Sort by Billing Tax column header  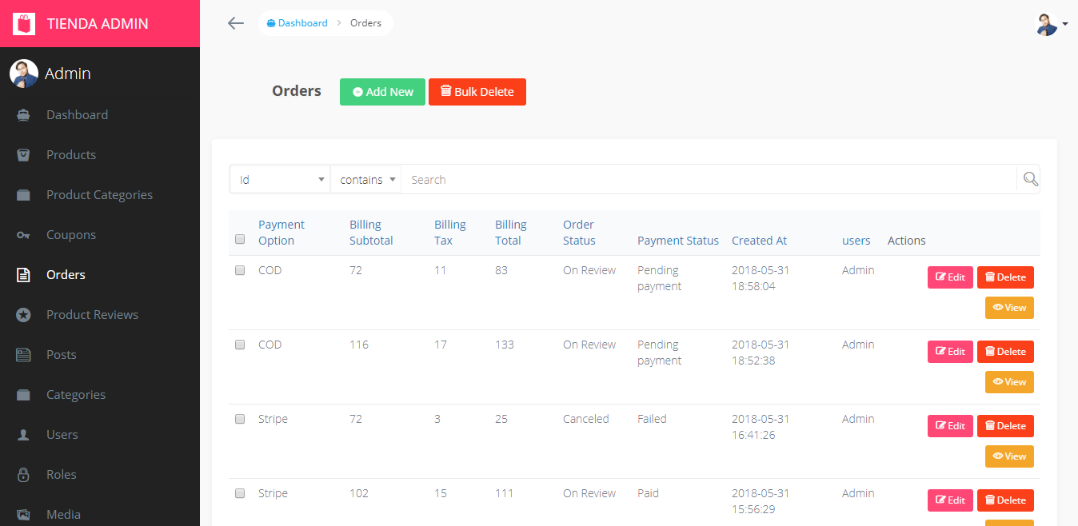tap(450, 233)
